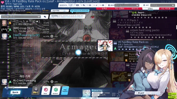
Task: Click the F5 refresh shortcut icon
Action: click(x=71, y=5)
